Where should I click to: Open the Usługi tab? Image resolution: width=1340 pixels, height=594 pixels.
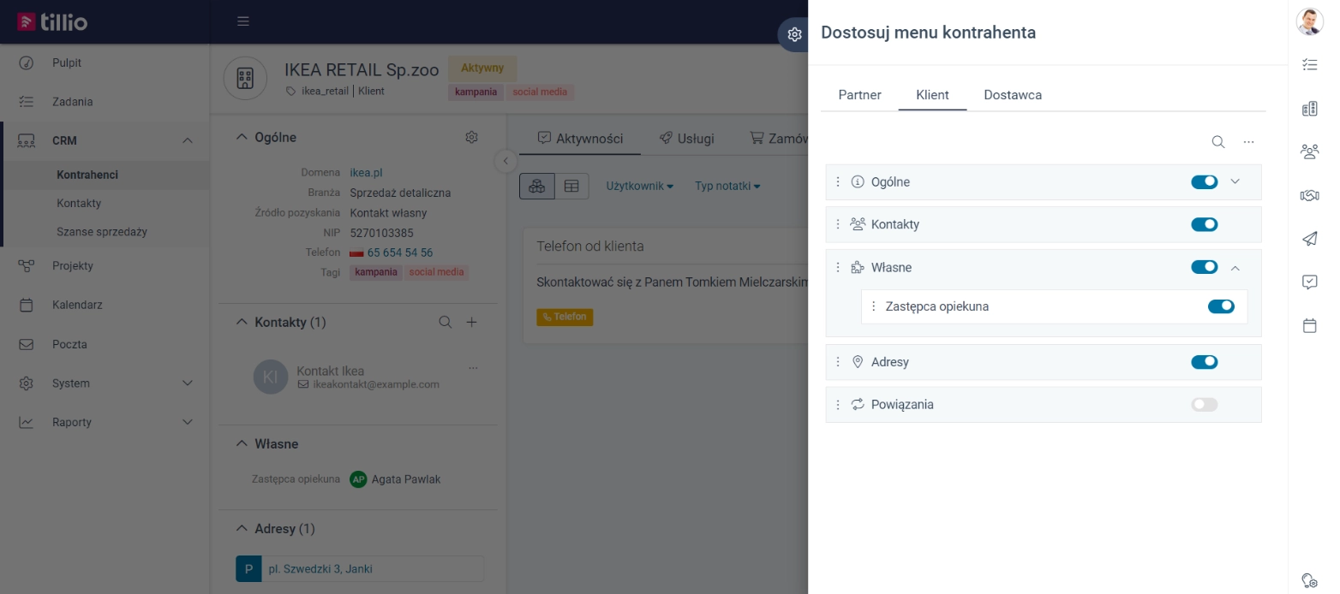click(x=687, y=138)
